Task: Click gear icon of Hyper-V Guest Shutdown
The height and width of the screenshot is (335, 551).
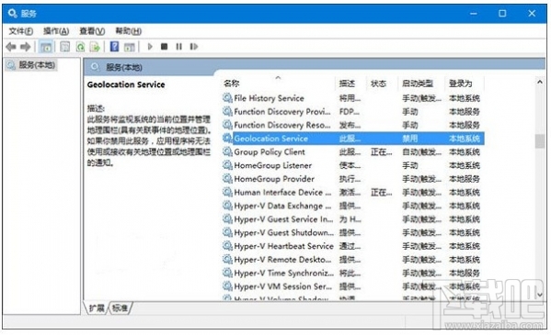Action: coord(227,232)
